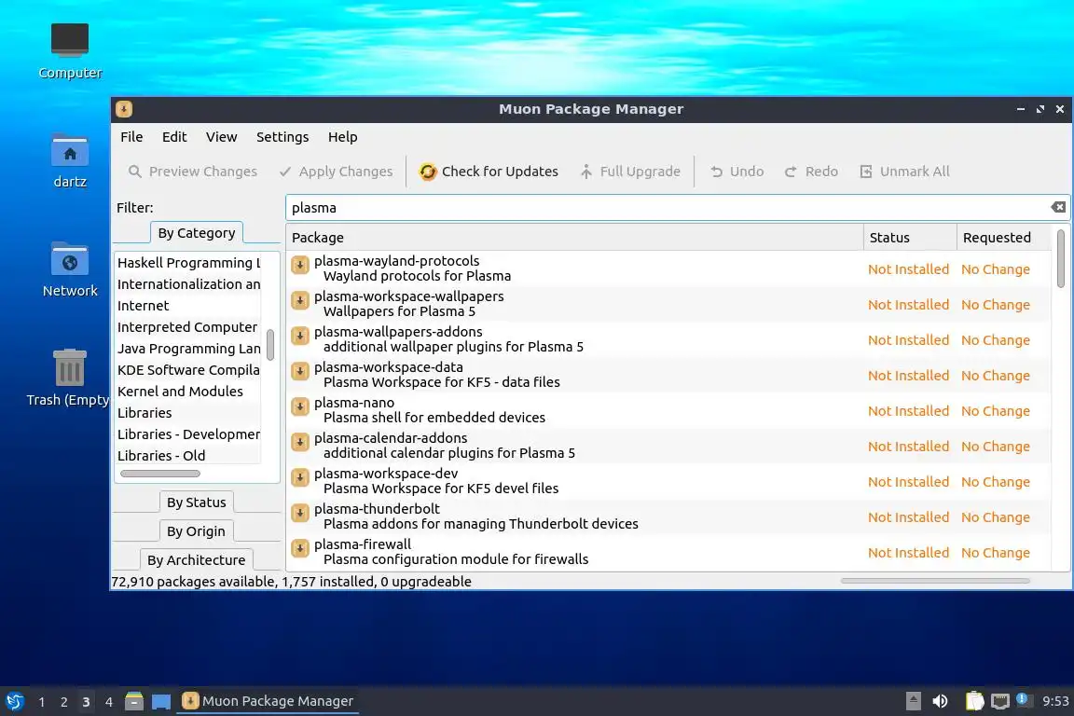1074x716 pixels.
Task: Switch to the By Status filter
Action: pos(197,503)
